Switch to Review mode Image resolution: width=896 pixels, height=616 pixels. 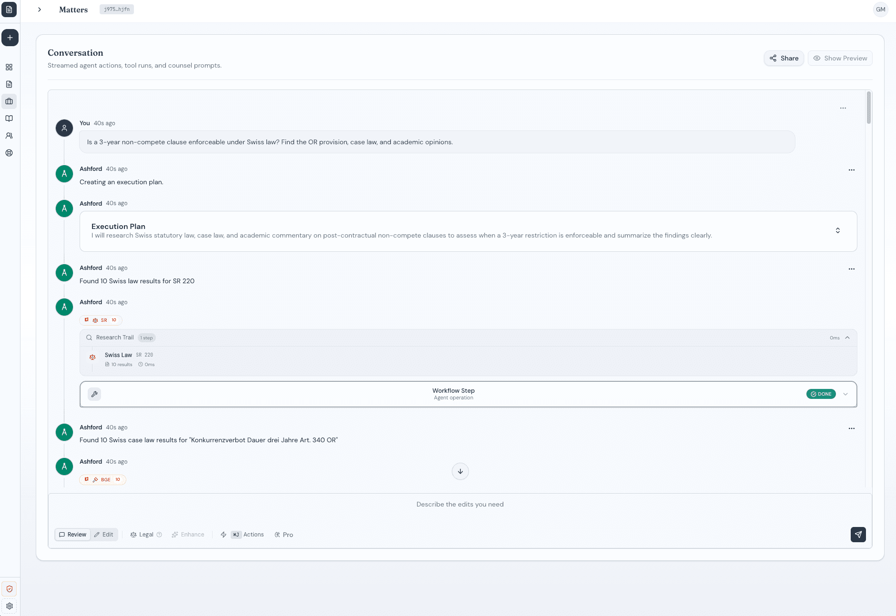tap(72, 535)
